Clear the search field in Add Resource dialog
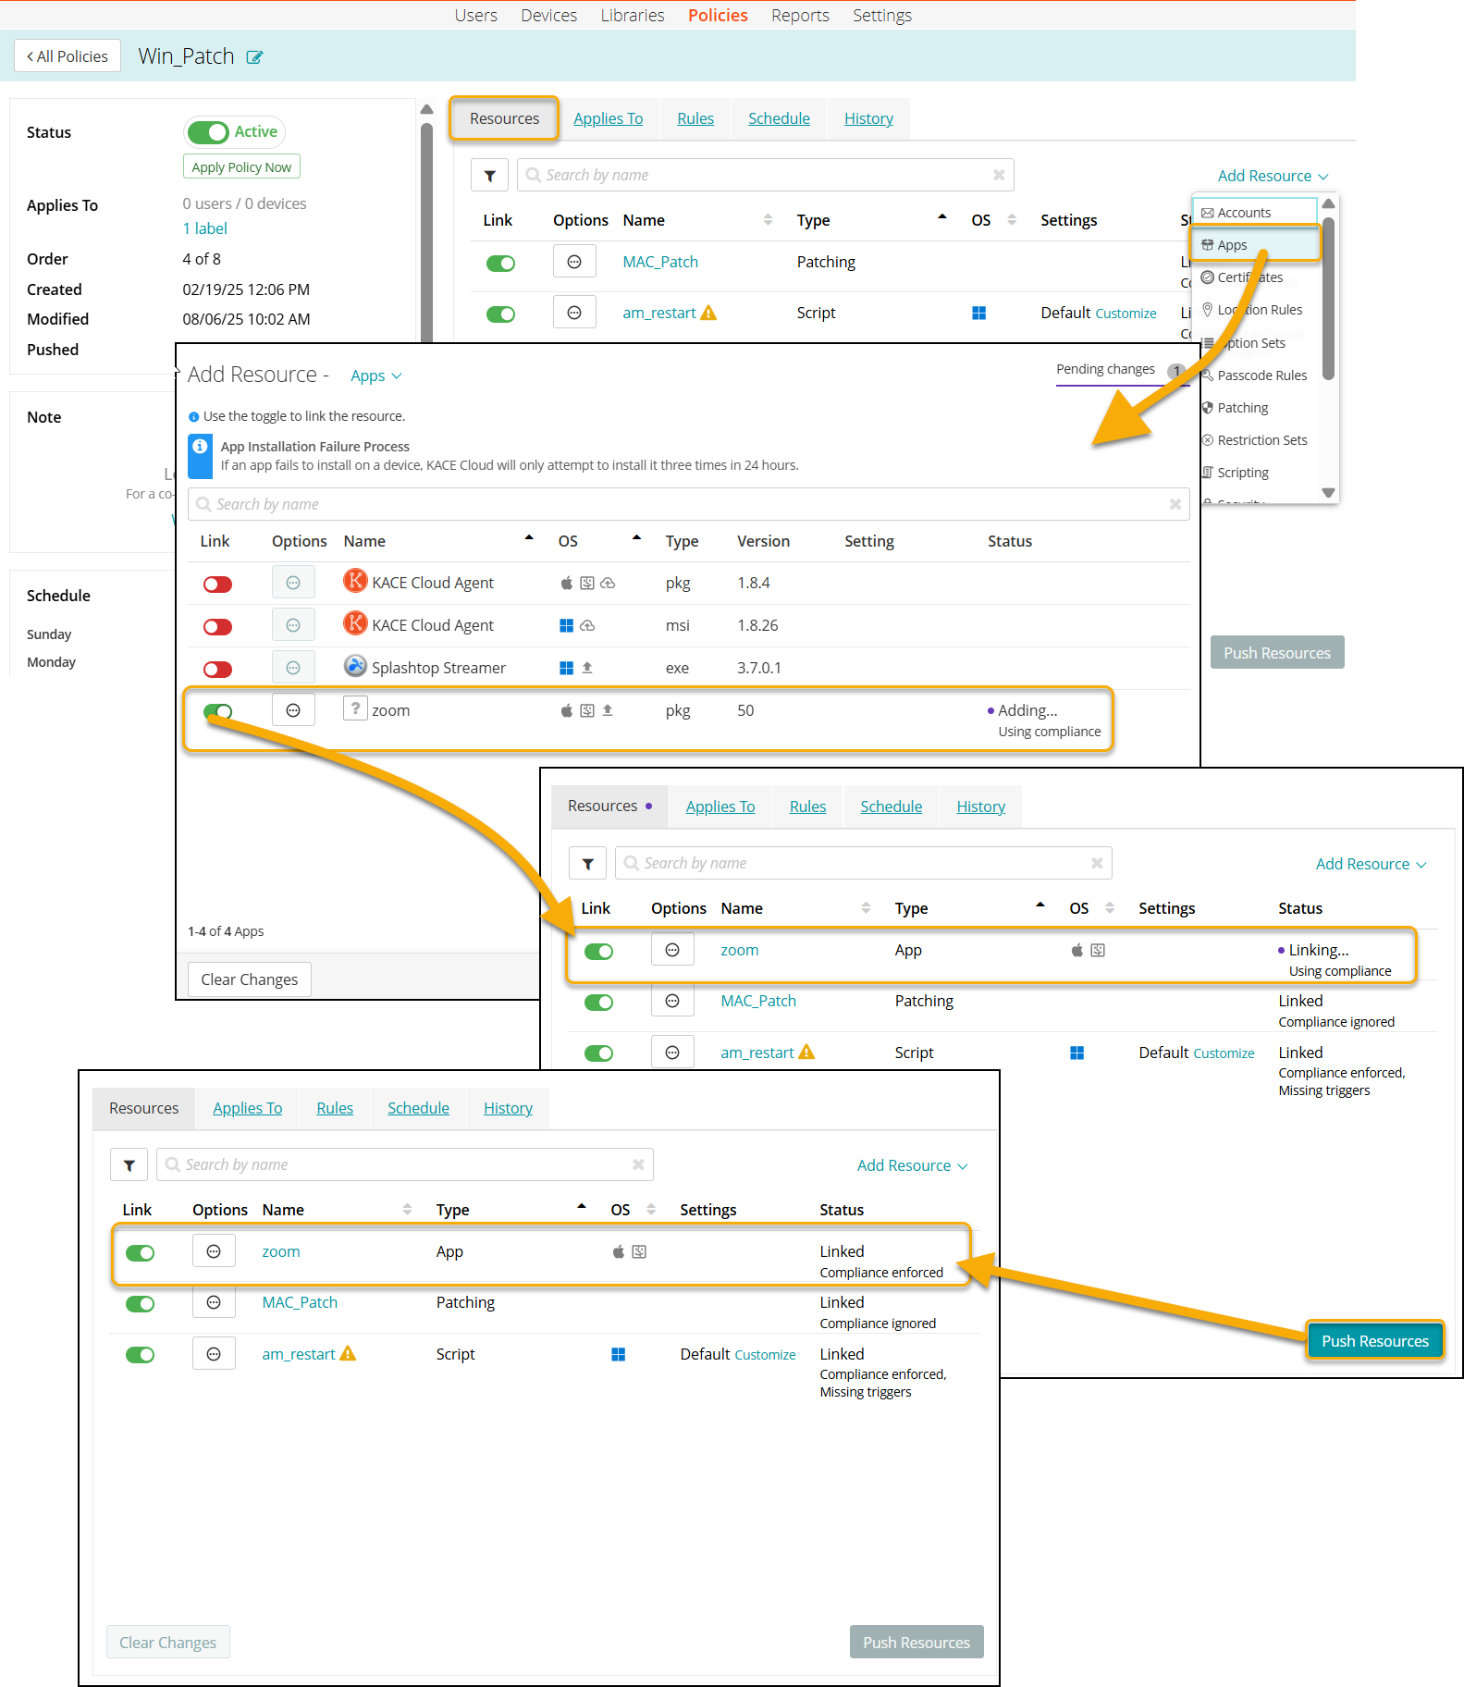 [x=1175, y=504]
